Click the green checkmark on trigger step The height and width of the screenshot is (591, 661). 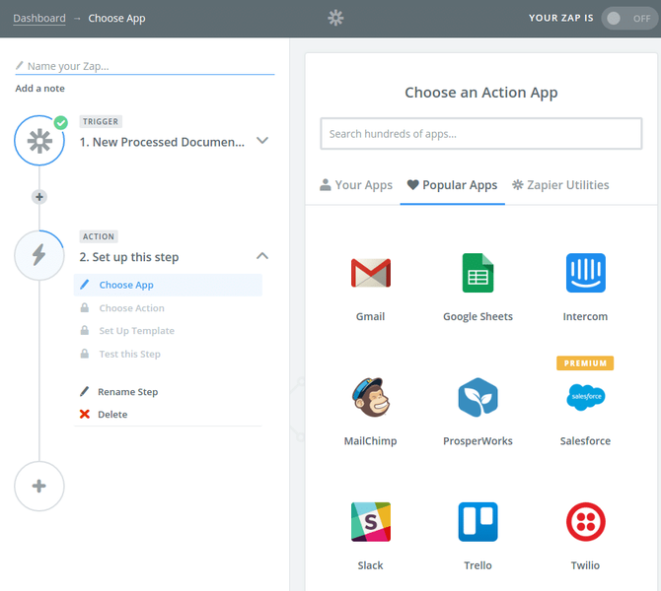(x=61, y=123)
